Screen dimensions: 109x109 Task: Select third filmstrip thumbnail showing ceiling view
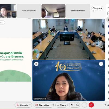[53, 11]
